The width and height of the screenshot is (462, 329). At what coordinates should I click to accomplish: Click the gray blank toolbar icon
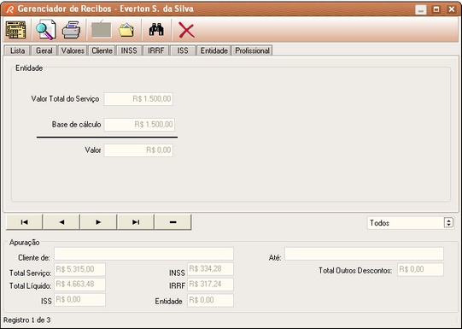[x=102, y=29]
